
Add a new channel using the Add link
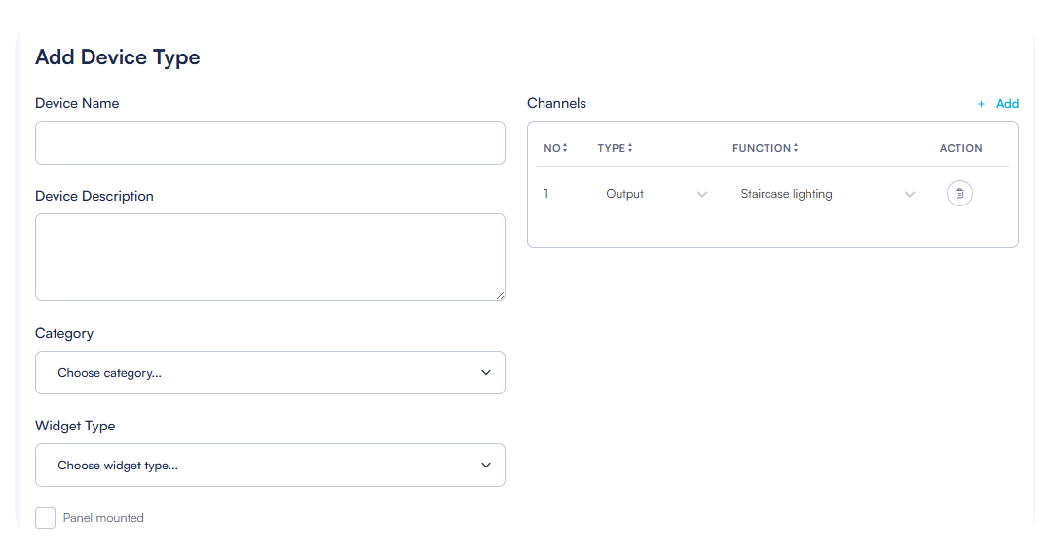[1007, 104]
